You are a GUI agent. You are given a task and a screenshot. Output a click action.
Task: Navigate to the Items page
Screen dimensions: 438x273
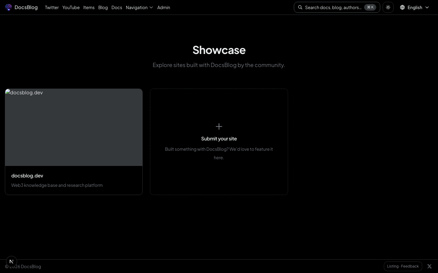point(89,7)
